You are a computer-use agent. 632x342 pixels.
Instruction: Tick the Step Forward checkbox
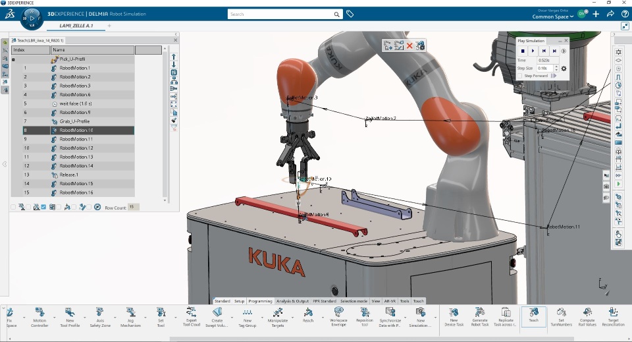coord(520,76)
